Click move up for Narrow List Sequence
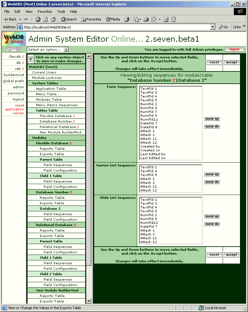The height and width of the screenshot is (312, 248). pyautogui.click(x=212, y=174)
